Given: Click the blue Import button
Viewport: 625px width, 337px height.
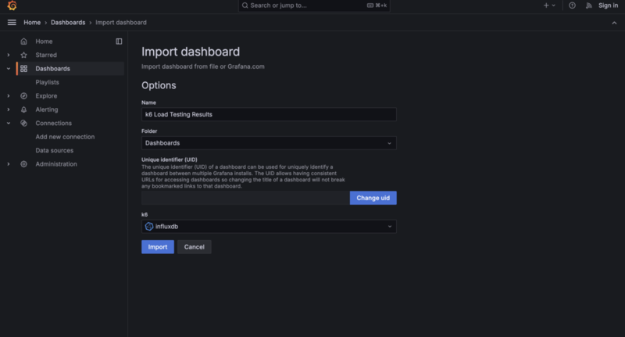Looking at the screenshot, I should [158, 247].
